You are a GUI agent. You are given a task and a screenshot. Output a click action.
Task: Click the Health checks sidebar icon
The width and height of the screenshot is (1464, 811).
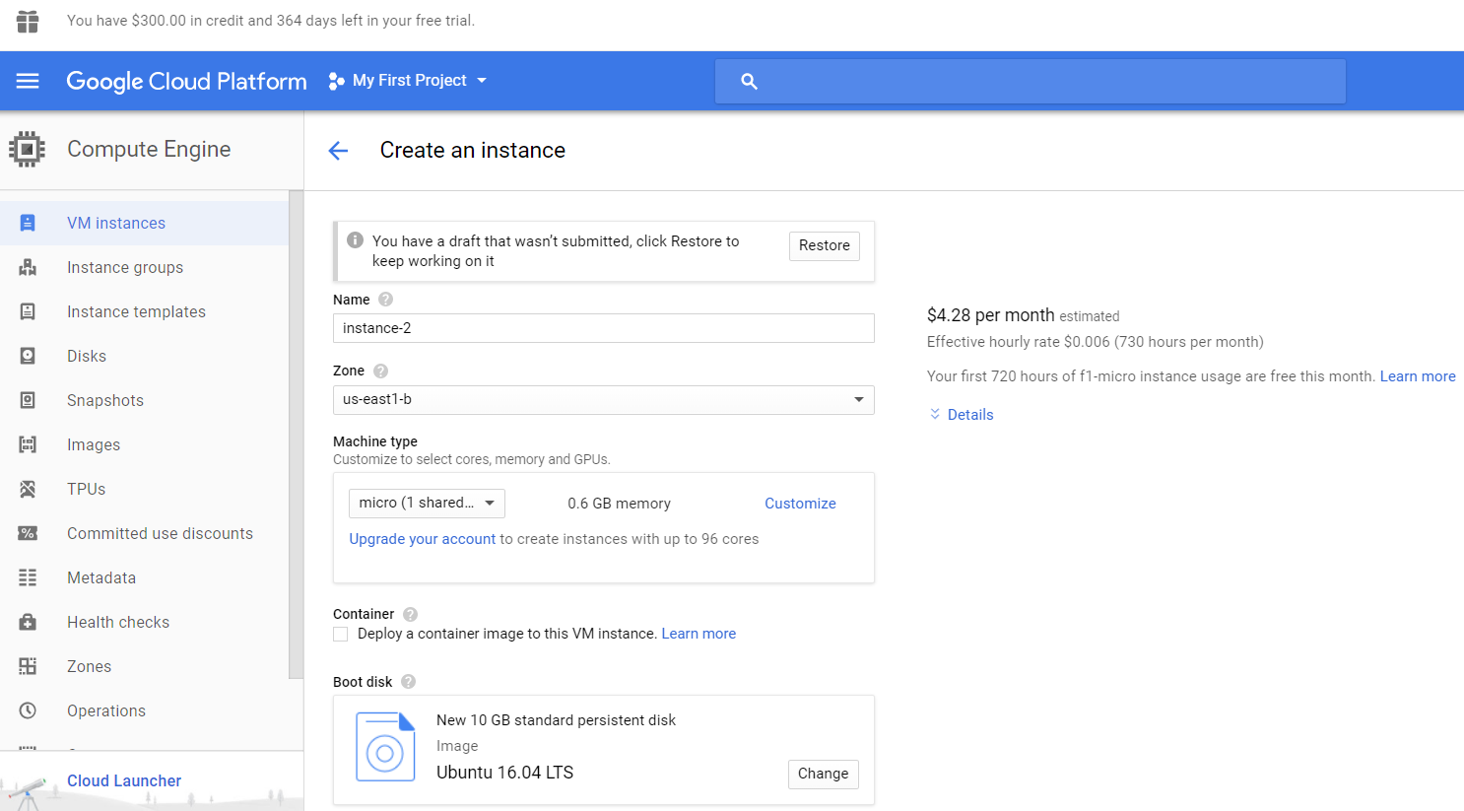[x=28, y=622]
